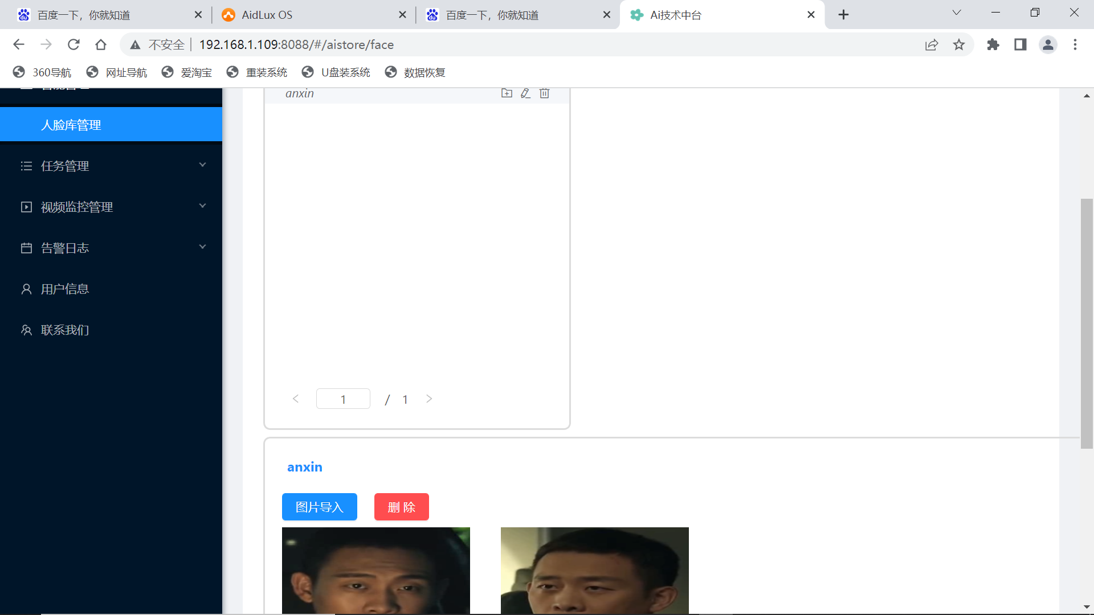The height and width of the screenshot is (615, 1094).
Task: Open the tab search dropdown arrow
Action: pyautogui.click(x=957, y=13)
